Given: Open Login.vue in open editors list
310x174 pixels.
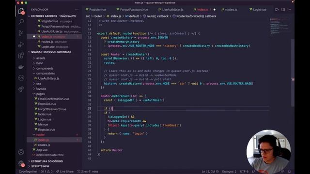Looking at the screenshot, I should pyautogui.click(x=48, y=47).
